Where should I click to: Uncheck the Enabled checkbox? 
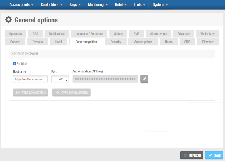(x=15, y=64)
